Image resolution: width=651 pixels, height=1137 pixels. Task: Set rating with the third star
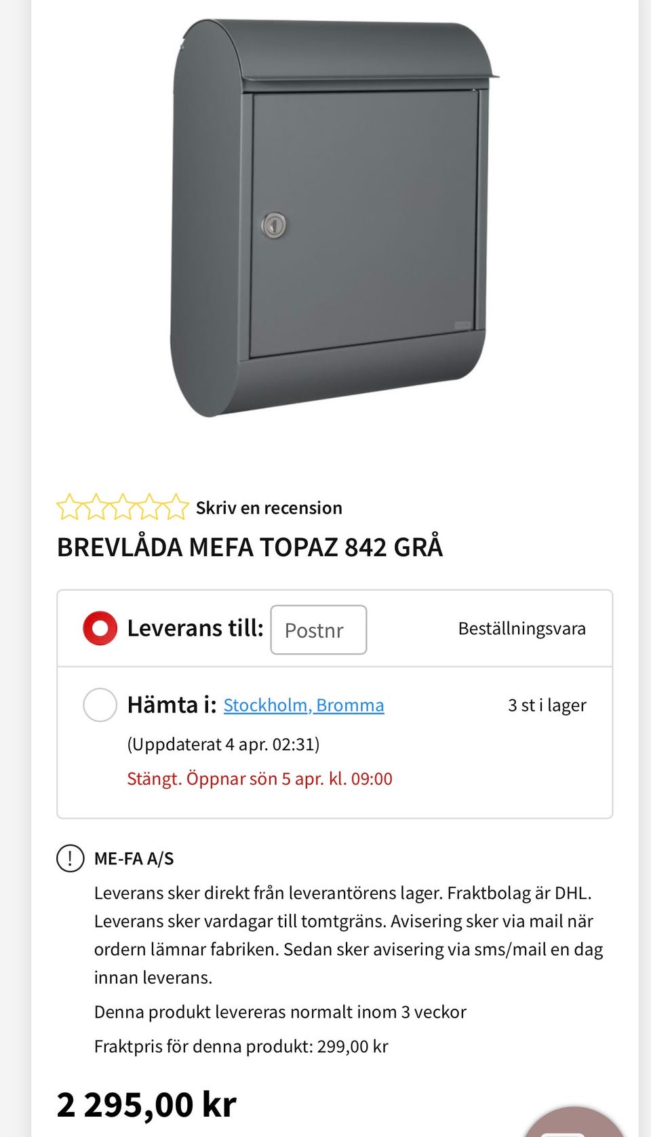122,507
